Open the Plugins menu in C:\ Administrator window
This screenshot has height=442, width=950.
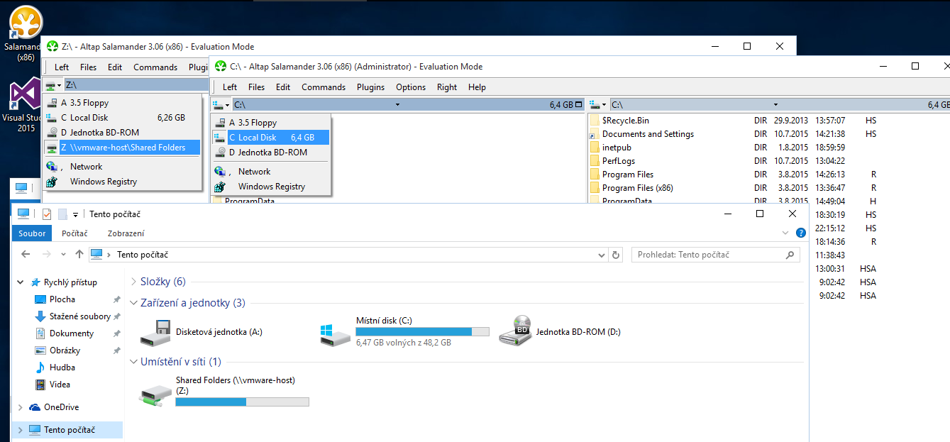click(370, 87)
